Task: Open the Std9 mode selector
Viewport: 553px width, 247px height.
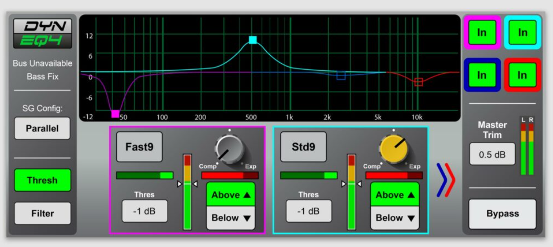Action: click(304, 146)
